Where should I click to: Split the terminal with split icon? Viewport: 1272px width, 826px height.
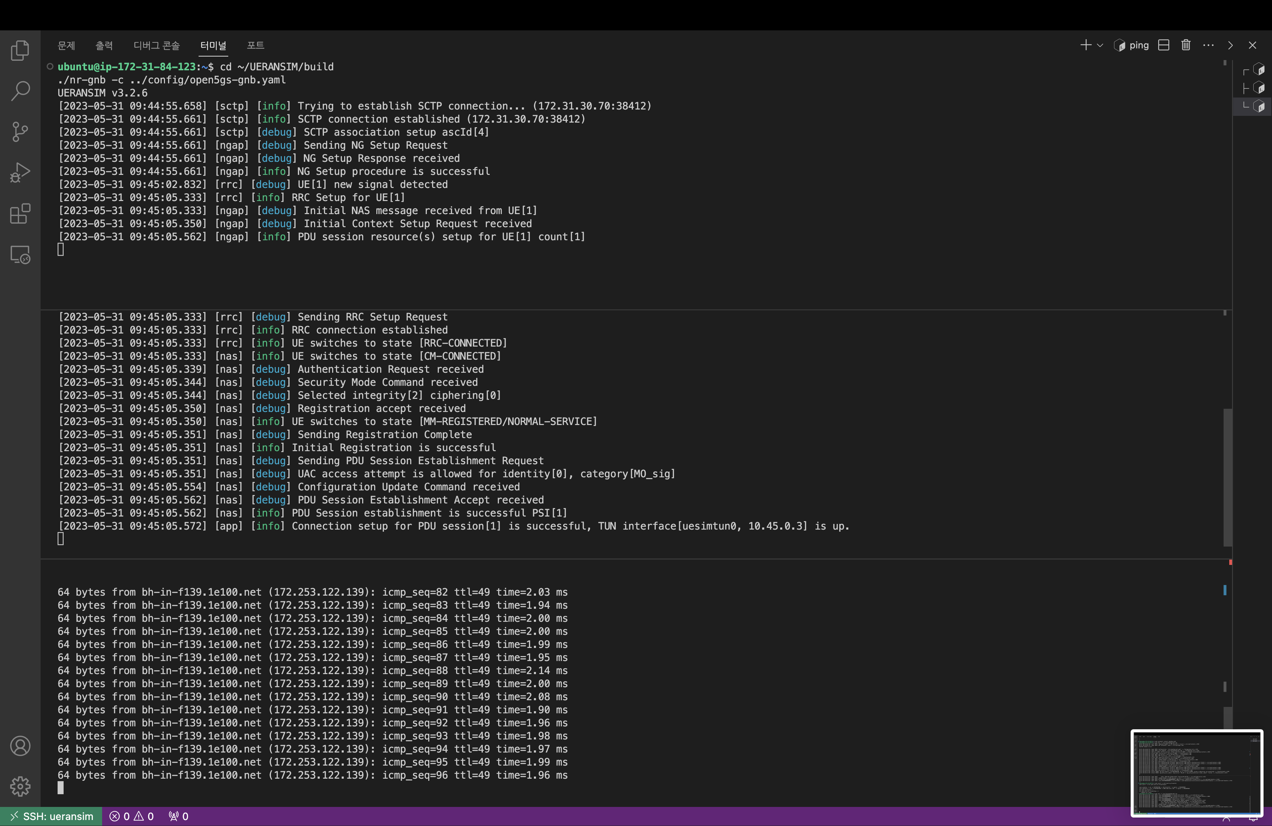pos(1164,46)
